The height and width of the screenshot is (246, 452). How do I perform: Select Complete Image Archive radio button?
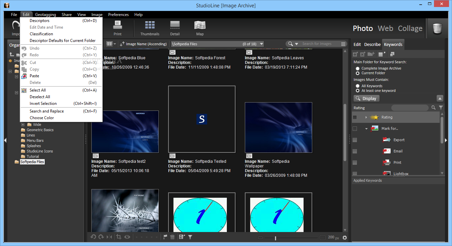tap(358, 68)
